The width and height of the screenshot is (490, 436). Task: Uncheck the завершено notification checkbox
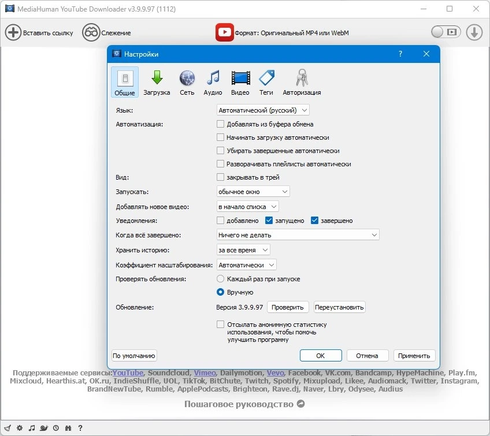[314, 221]
